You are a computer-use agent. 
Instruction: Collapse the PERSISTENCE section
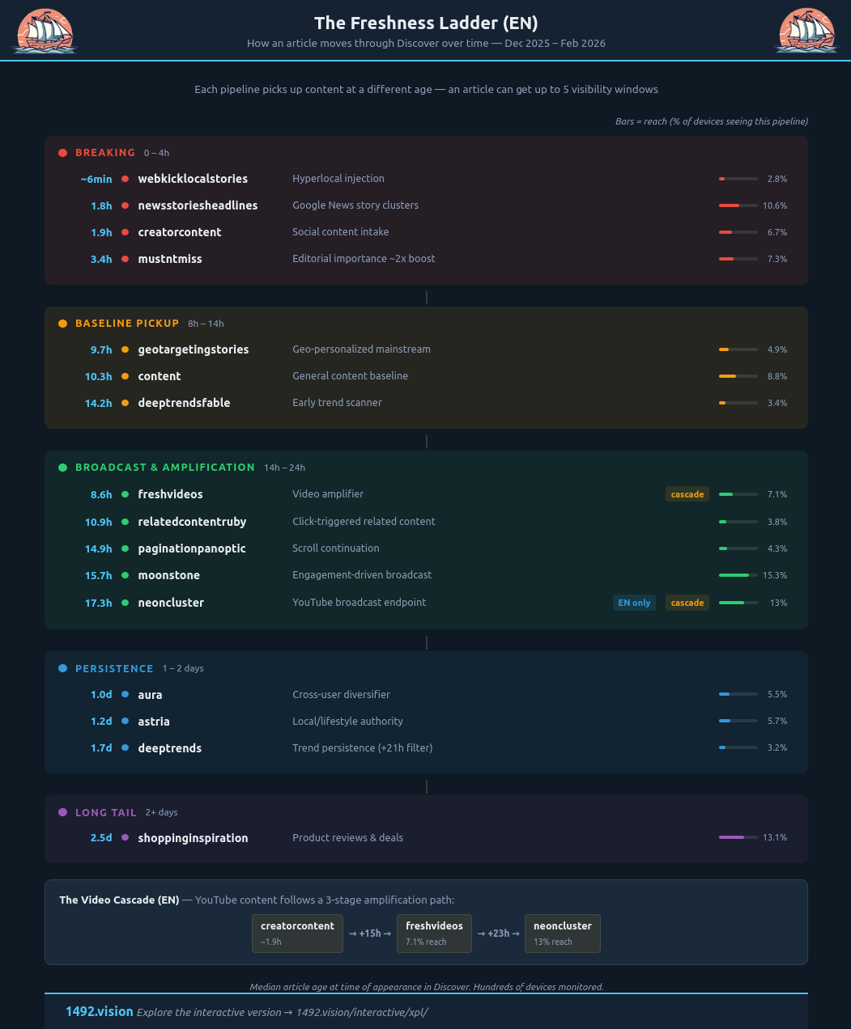(x=114, y=668)
